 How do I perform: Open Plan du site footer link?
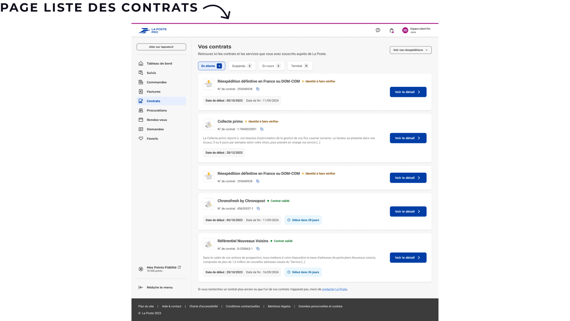pos(146,306)
